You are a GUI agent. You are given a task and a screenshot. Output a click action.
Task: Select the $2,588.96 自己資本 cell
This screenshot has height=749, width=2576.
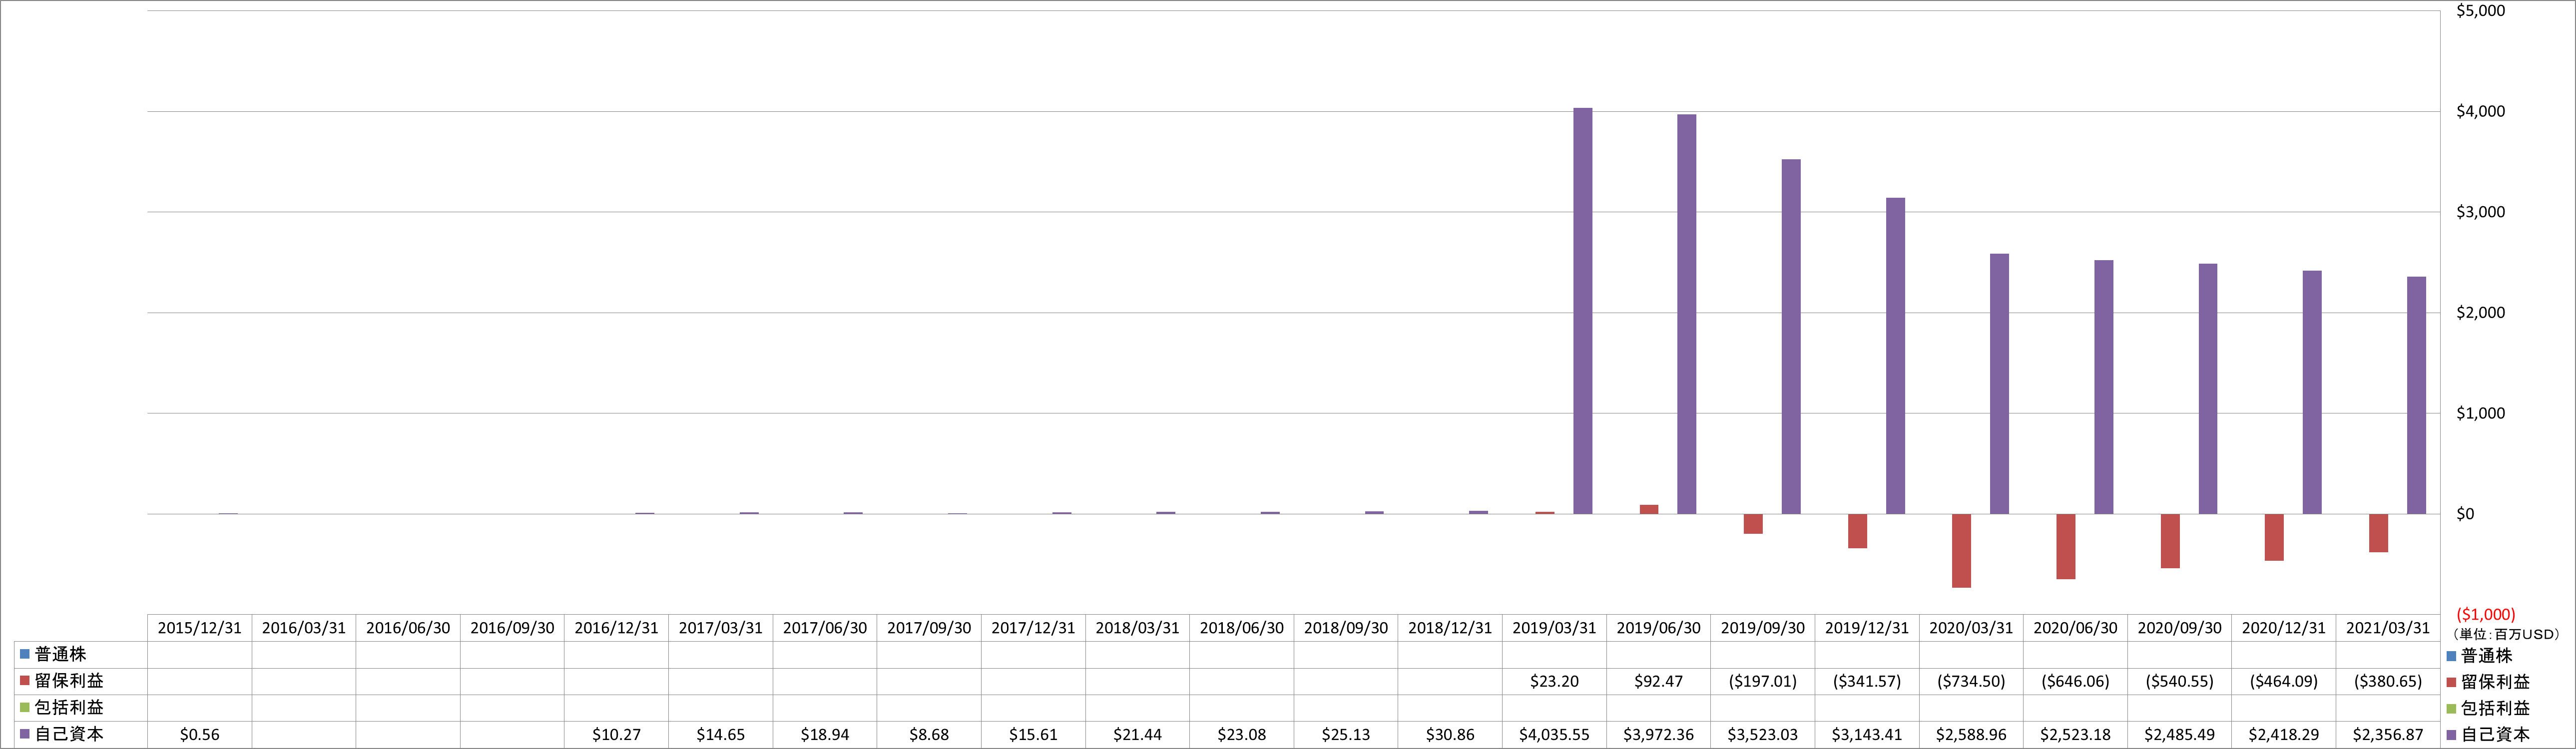pyautogui.click(x=1971, y=735)
